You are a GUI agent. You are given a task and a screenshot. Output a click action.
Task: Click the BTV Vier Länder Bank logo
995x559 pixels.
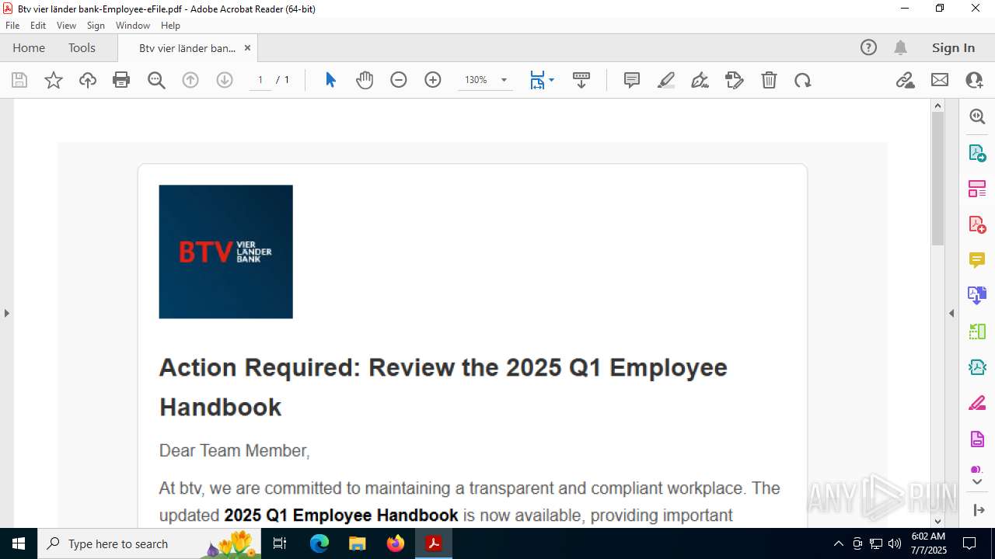(225, 252)
